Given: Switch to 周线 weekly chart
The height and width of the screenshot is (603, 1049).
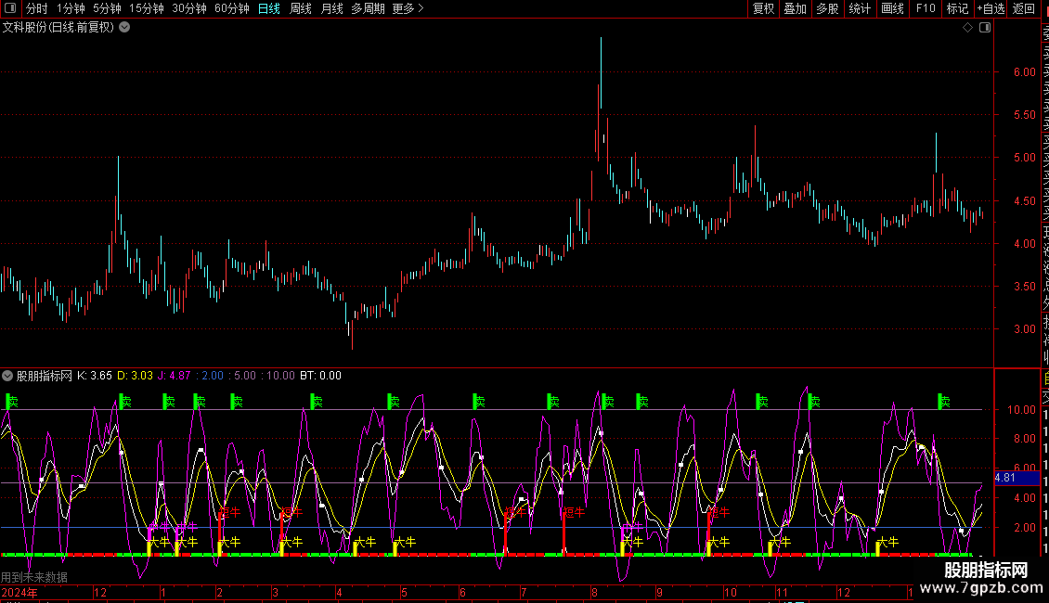Looking at the screenshot, I should pyautogui.click(x=301, y=8).
